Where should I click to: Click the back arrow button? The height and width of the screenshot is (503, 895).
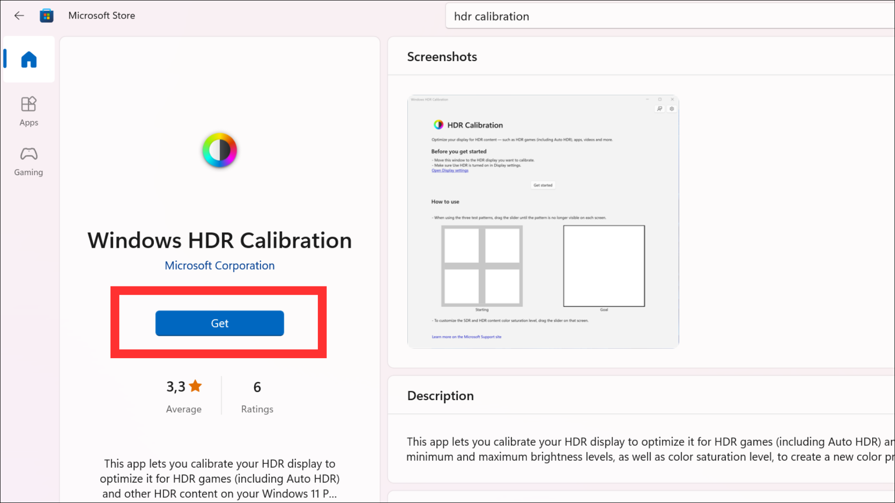click(x=19, y=15)
